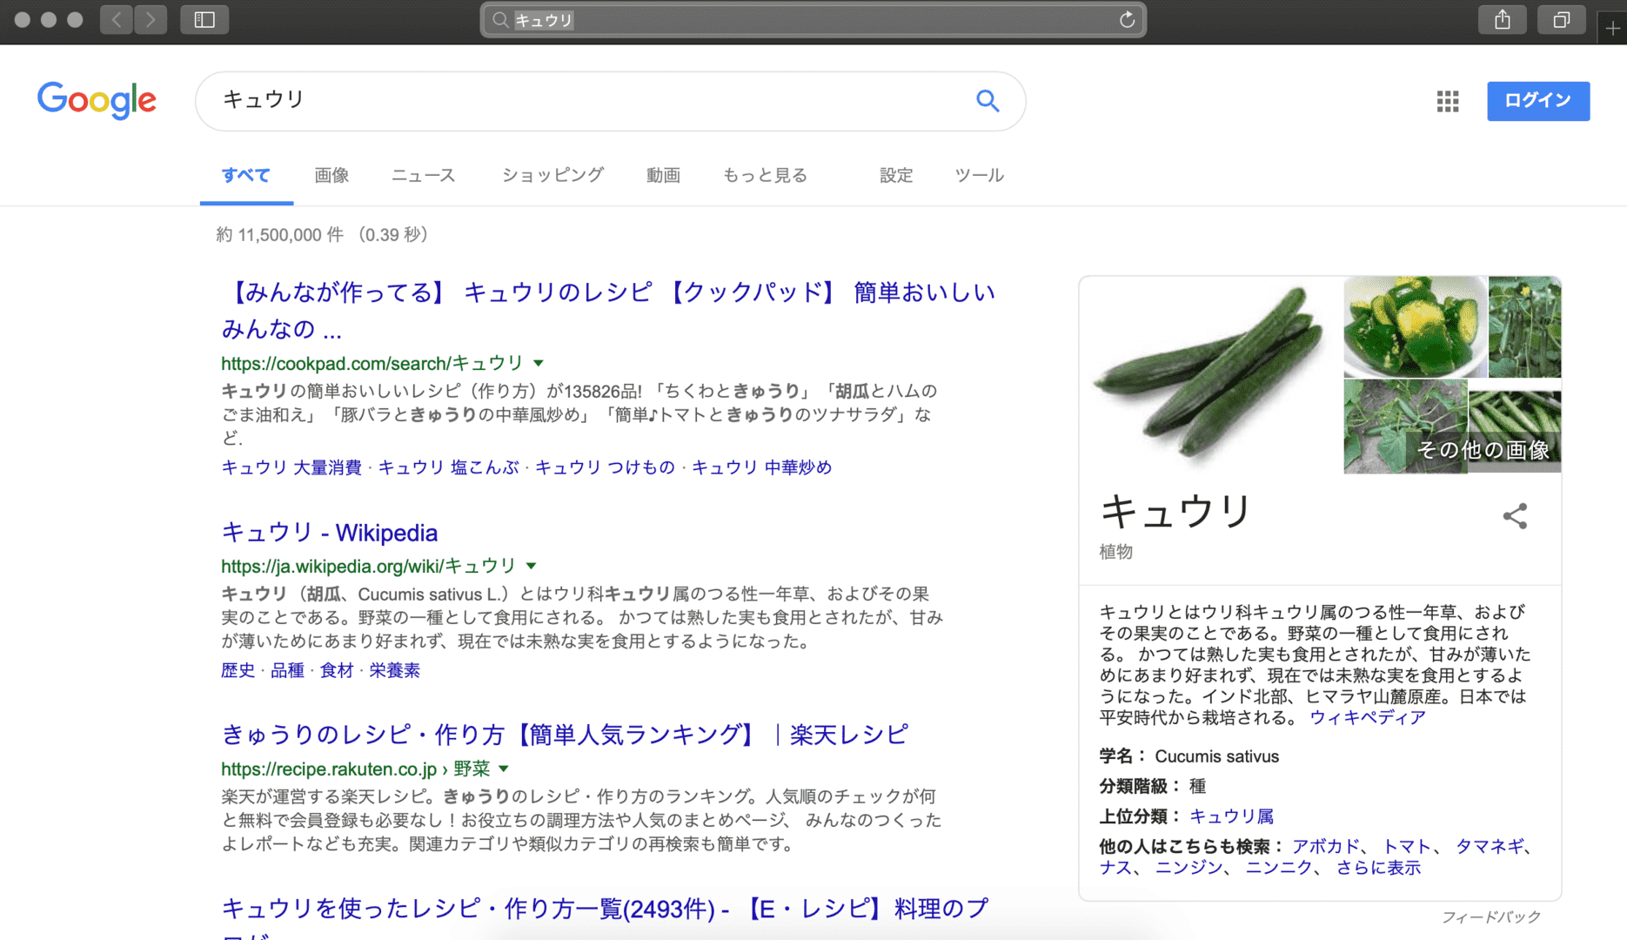Click the トマト related search
Image resolution: width=1627 pixels, height=940 pixels.
pos(1407,846)
